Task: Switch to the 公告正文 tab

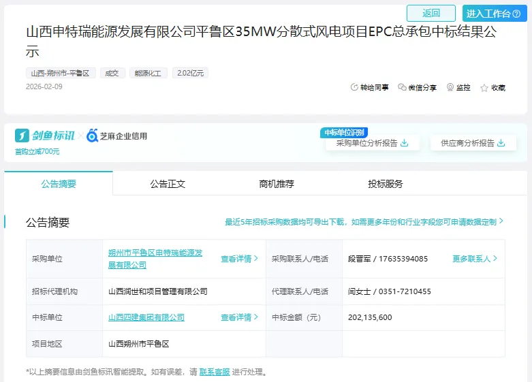Action: click(168, 184)
